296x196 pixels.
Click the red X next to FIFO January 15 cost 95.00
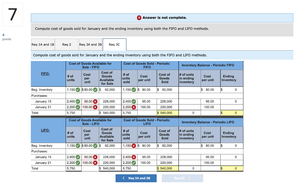(95, 101)
